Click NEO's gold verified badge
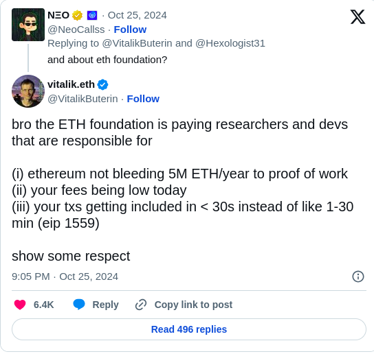This screenshot has width=374, height=354. coord(77,16)
